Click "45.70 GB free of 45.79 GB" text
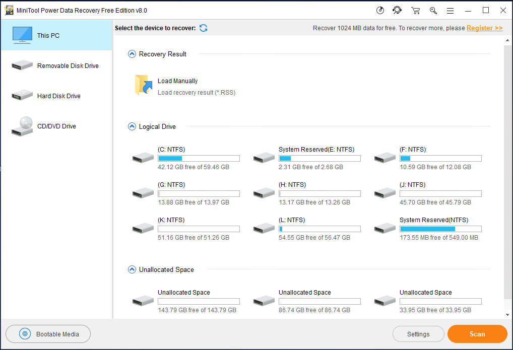This screenshot has width=513, height=350. (x=435, y=202)
